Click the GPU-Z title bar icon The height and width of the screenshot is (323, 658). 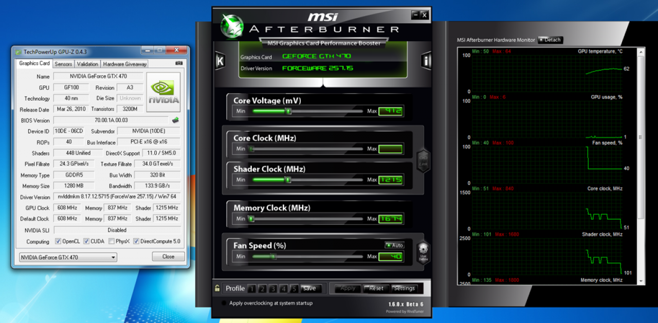pos(18,52)
